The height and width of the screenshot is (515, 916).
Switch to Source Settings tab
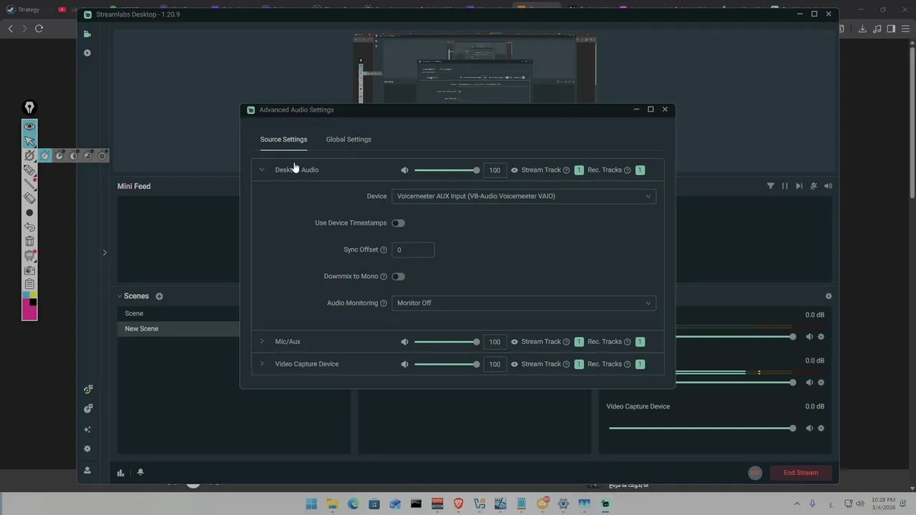coord(283,139)
